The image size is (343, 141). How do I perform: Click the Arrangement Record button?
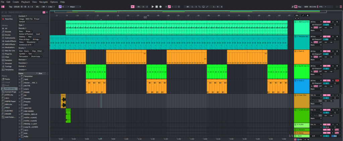tap(160, 6)
